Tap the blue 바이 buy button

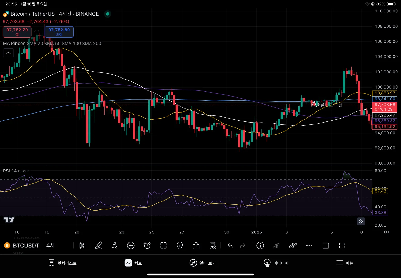[59, 32]
